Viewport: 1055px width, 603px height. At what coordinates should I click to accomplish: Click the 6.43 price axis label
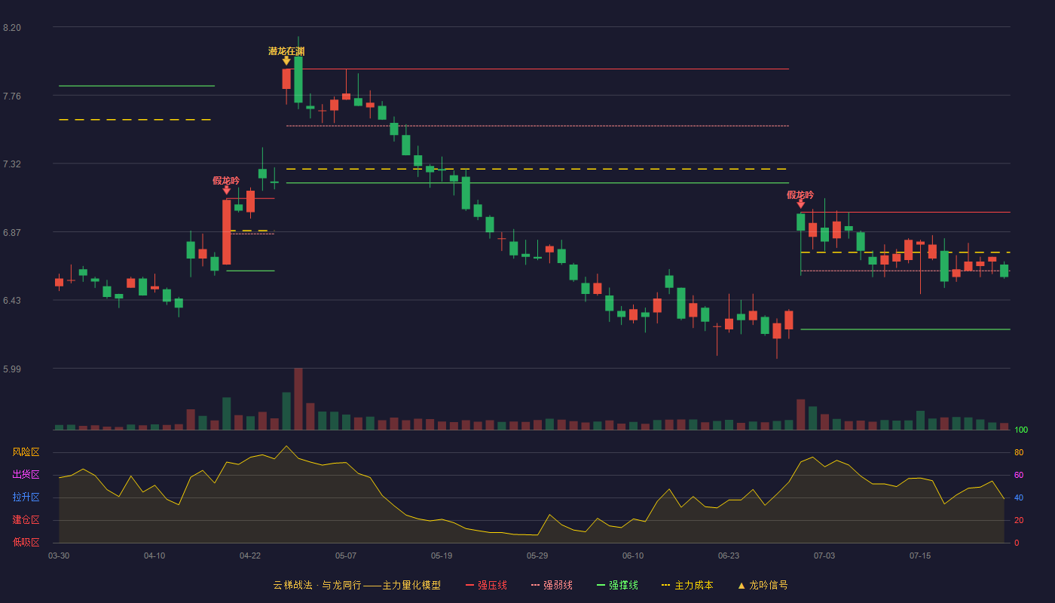pos(12,300)
